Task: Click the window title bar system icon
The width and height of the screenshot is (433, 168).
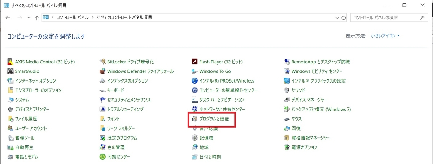Action: (x=6, y=5)
